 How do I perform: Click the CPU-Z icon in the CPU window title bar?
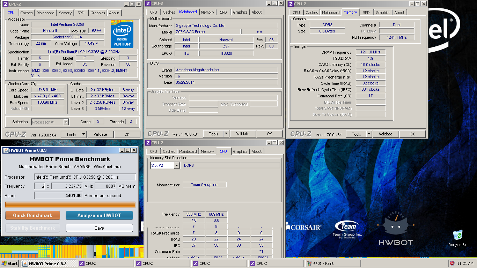tap(5, 4)
